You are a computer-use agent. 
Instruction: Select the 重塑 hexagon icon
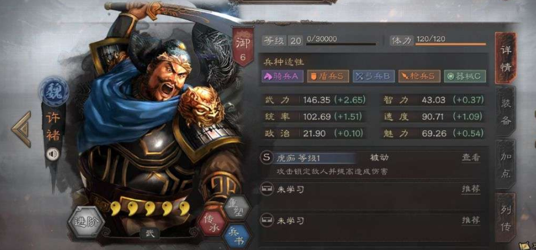(x=238, y=208)
